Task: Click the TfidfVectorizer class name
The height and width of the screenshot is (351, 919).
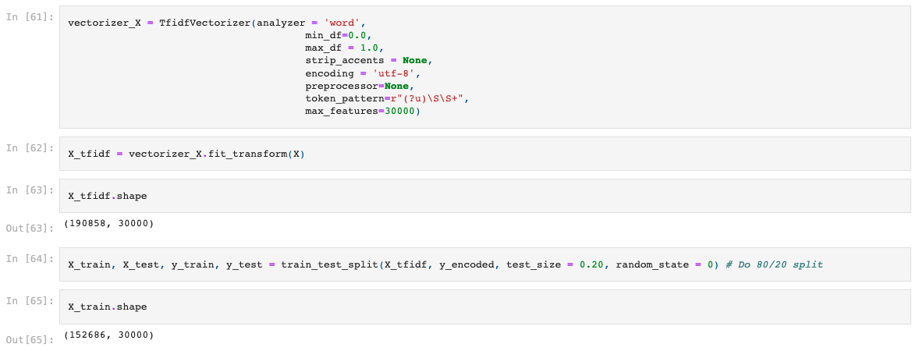Action: coord(204,23)
